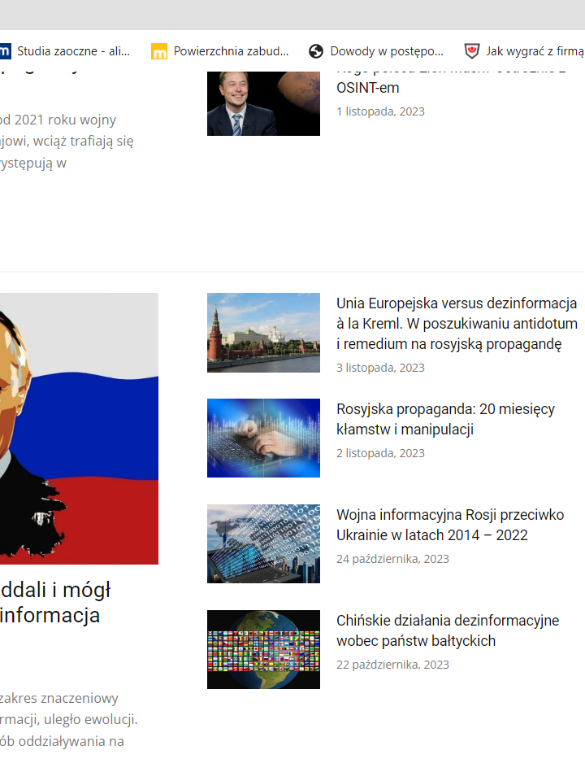Open the Kremlin photo thumbnail
The image size is (585, 759).
coord(263,333)
